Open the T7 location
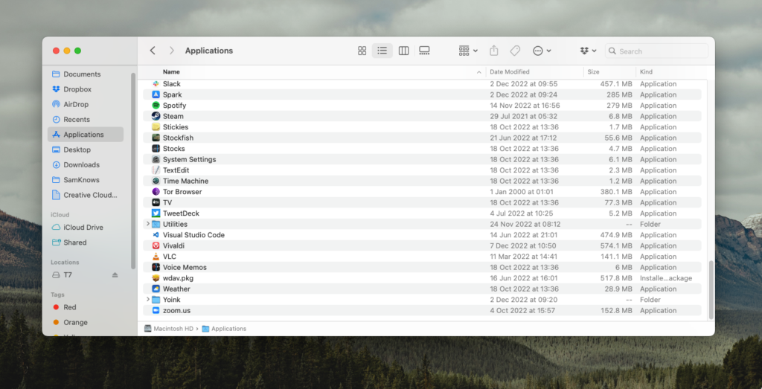Viewport: 762px width, 389px height. [68, 275]
